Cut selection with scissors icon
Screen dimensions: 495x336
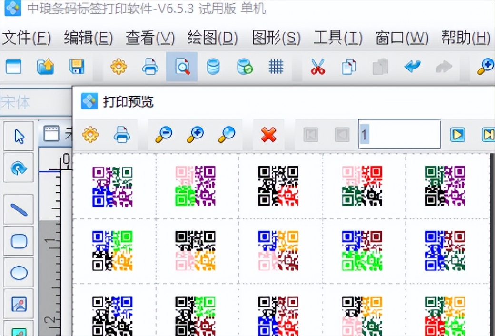coord(317,67)
